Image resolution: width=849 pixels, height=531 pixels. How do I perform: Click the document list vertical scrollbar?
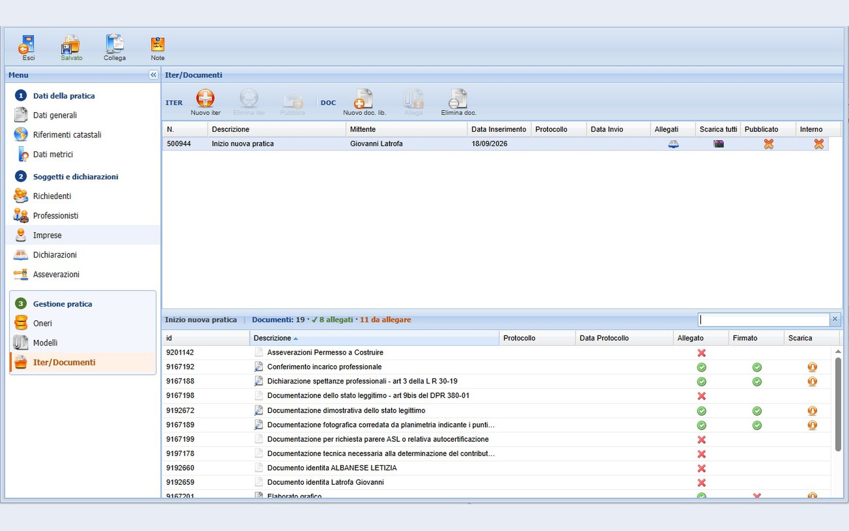tap(838, 405)
